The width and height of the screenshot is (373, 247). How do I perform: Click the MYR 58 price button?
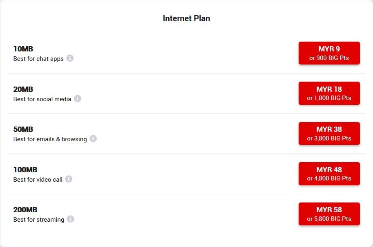pyautogui.click(x=329, y=214)
